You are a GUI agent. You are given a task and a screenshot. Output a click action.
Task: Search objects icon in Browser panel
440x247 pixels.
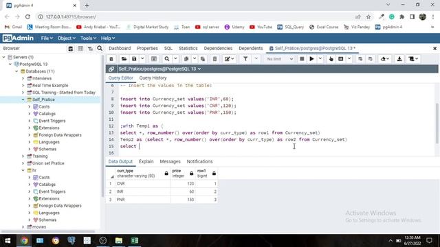100,49
